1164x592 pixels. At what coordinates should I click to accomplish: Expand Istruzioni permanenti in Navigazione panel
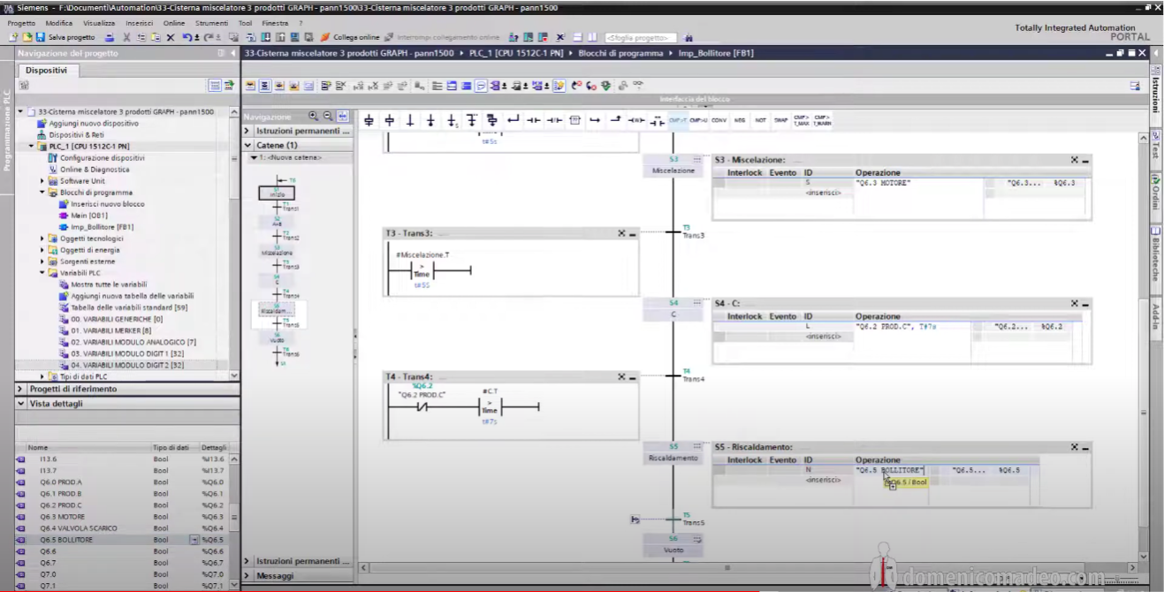click(x=247, y=131)
